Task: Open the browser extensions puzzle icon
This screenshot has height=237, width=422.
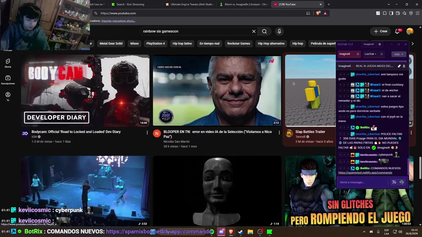Action: pos(384,13)
